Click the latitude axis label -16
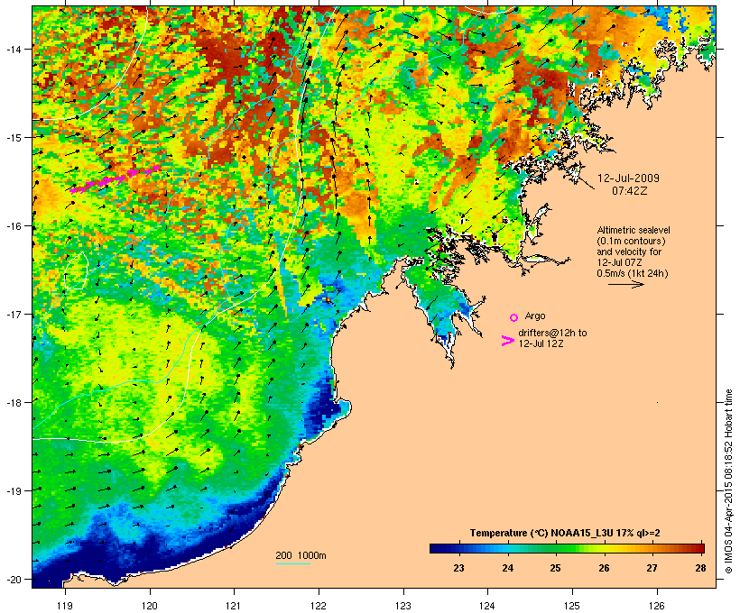Image resolution: width=740 pixels, height=613 pixels. tap(13, 226)
